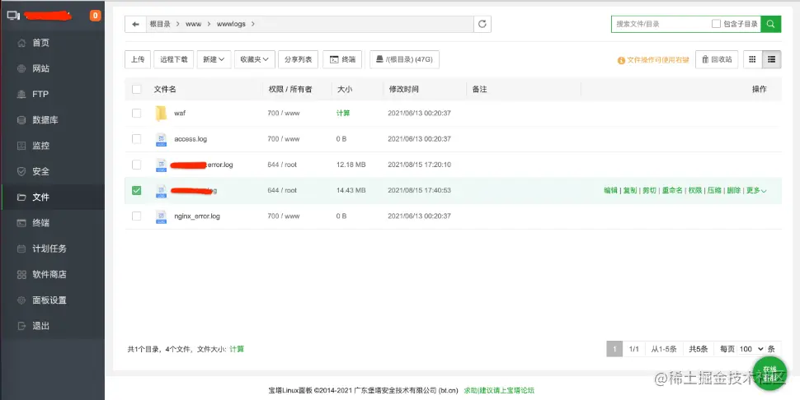800x400 pixels.
Task: Open the nginx_error.log file name
Action: pyautogui.click(x=197, y=216)
